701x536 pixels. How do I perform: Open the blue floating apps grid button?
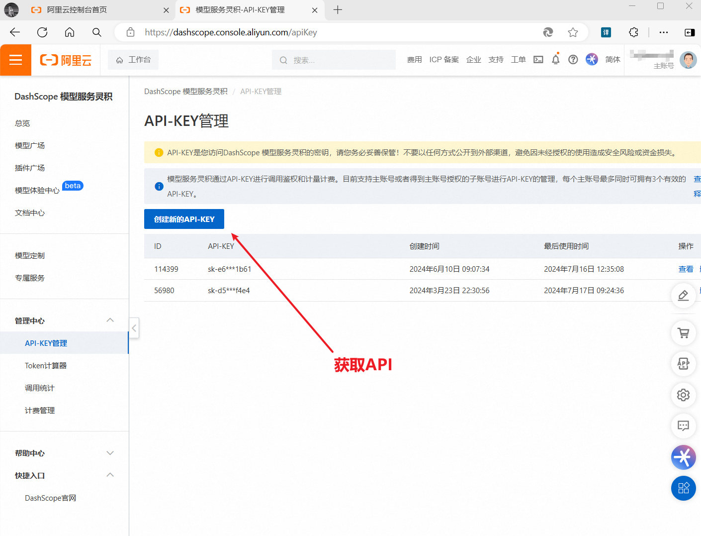point(683,488)
